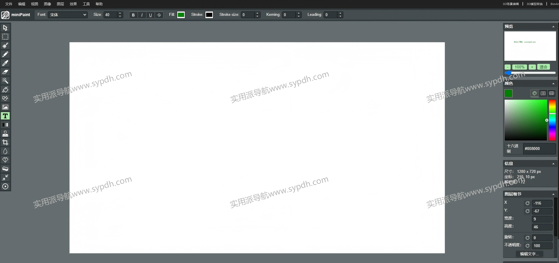The height and width of the screenshot is (263, 559).
Task: Select the Brush tool in toolbar
Action: tap(5, 45)
